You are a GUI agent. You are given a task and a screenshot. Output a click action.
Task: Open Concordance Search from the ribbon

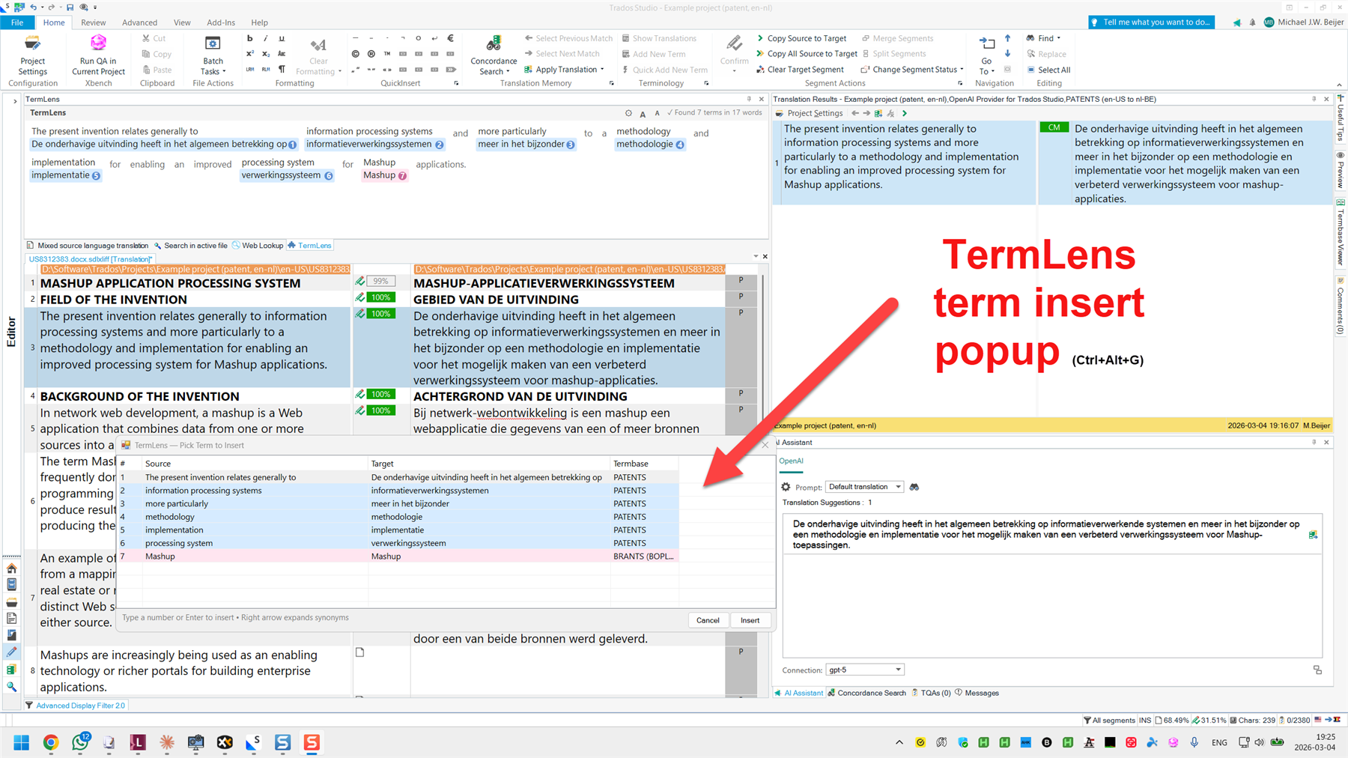click(494, 54)
